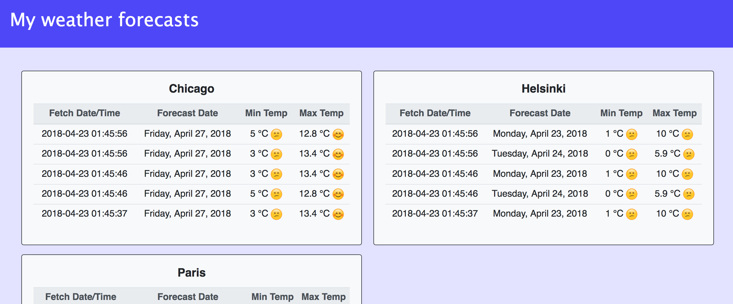
Task: Click the face emoji beside Helsinki 01:45:37 1 °C
Action: [x=632, y=214]
